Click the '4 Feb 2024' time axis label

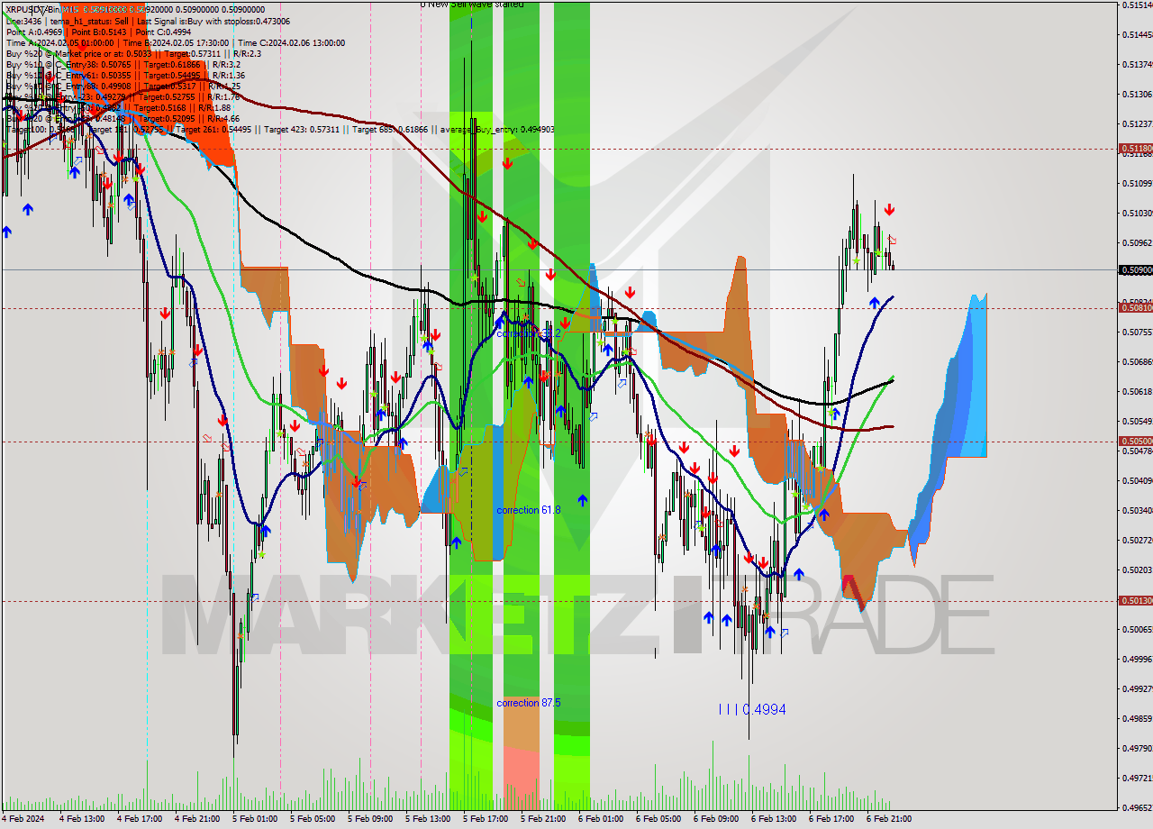(x=24, y=819)
